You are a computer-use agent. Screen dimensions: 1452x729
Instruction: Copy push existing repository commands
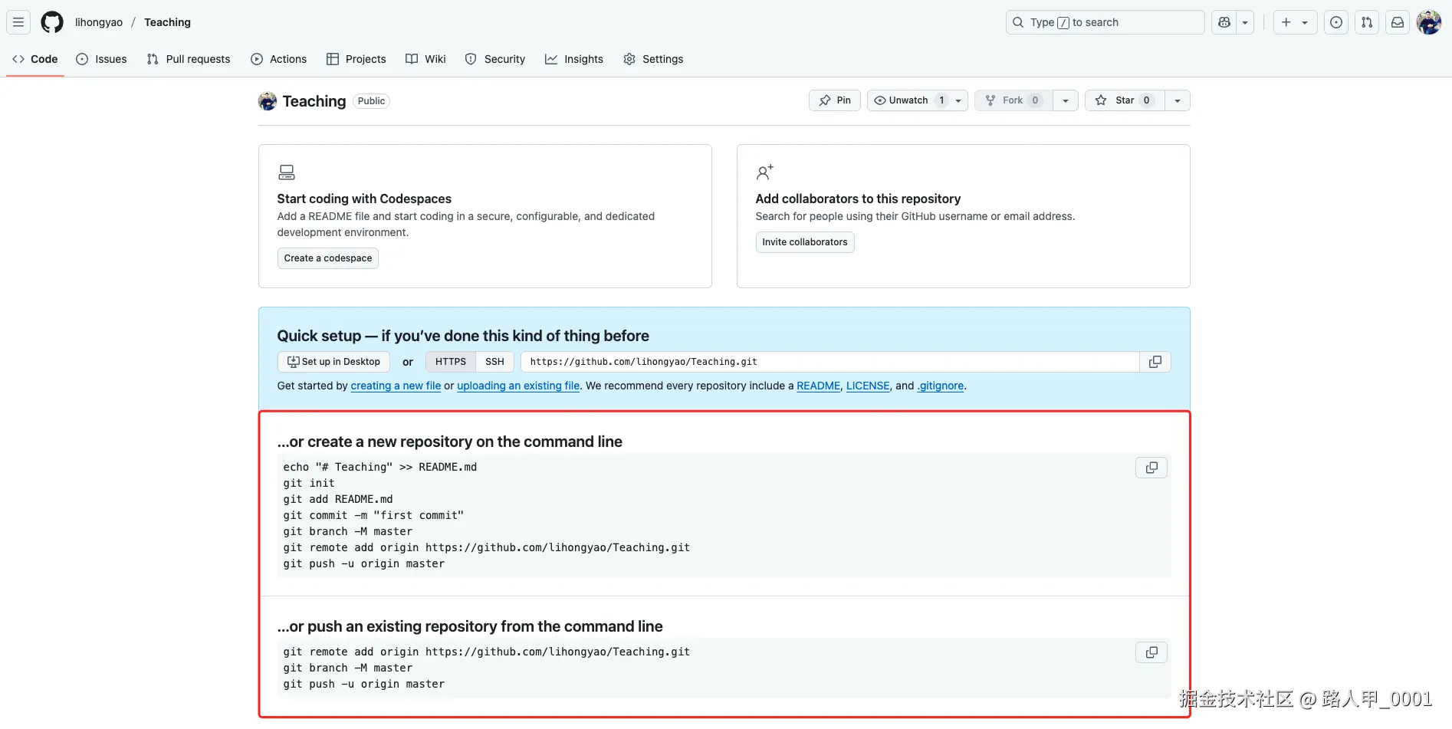(x=1151, y=652)
